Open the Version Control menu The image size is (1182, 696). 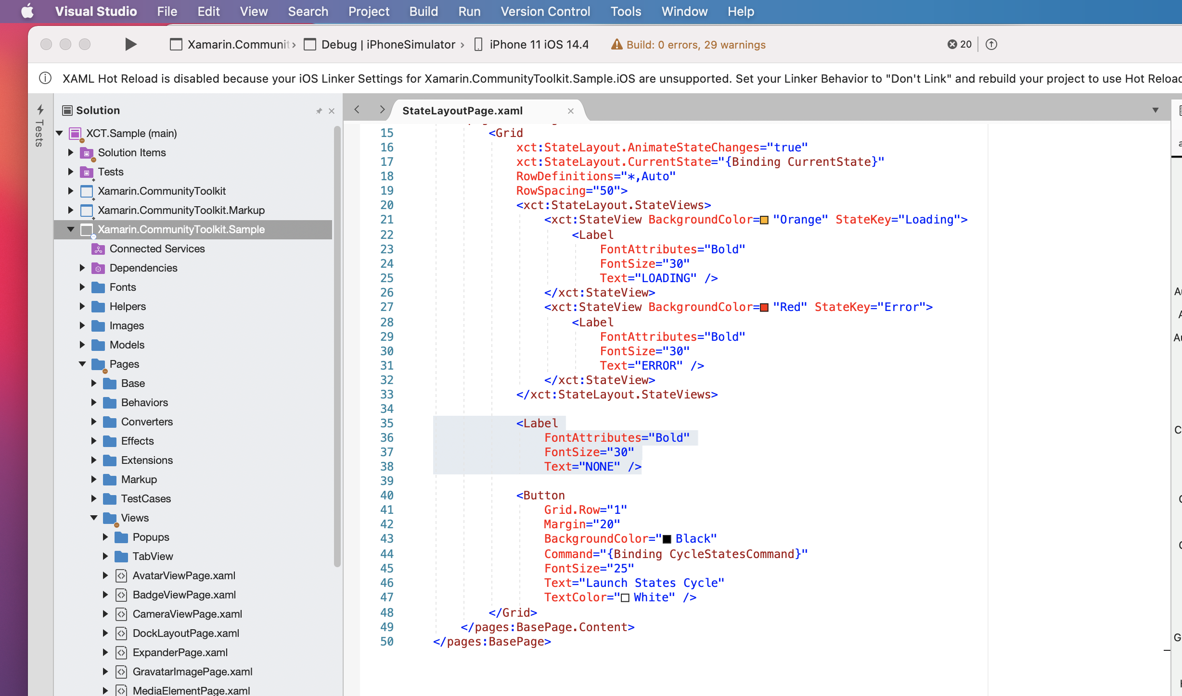(x=545, y=12)
